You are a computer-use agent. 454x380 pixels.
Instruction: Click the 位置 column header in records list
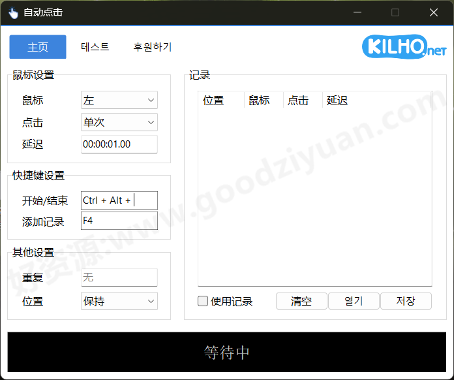221,101
